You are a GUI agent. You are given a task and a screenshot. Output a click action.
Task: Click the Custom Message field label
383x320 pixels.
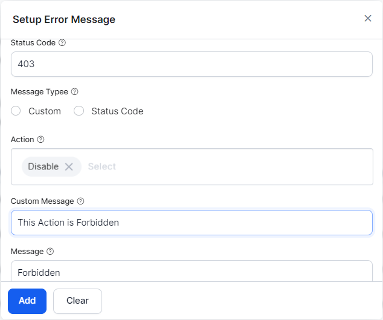tap(42, 201)
